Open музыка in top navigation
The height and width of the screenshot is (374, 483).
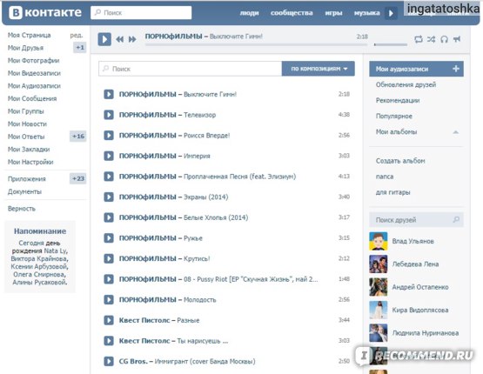[367, 13]
